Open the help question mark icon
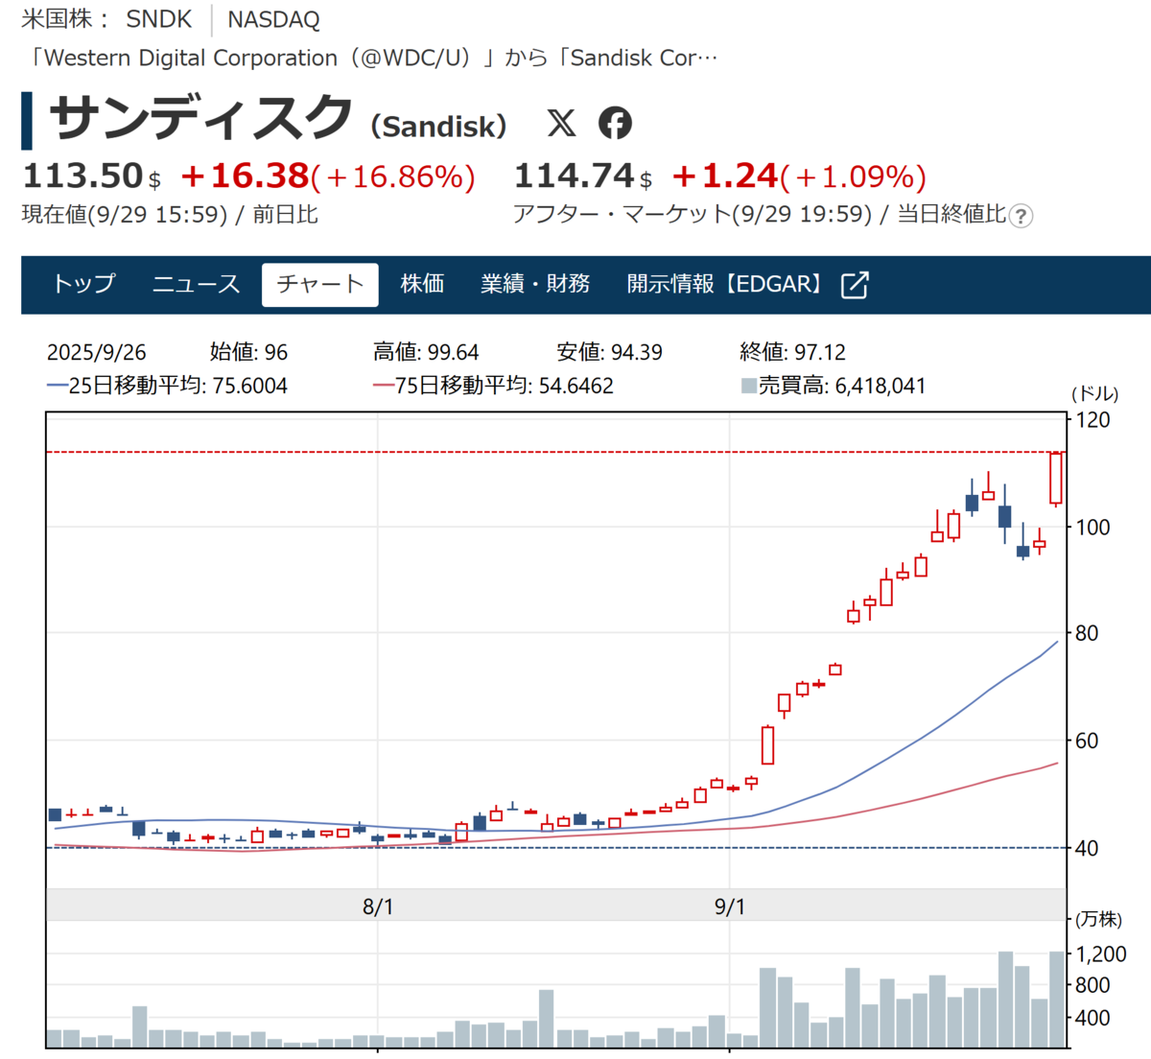1151x1059 pixels. (x=1022, y=216)
